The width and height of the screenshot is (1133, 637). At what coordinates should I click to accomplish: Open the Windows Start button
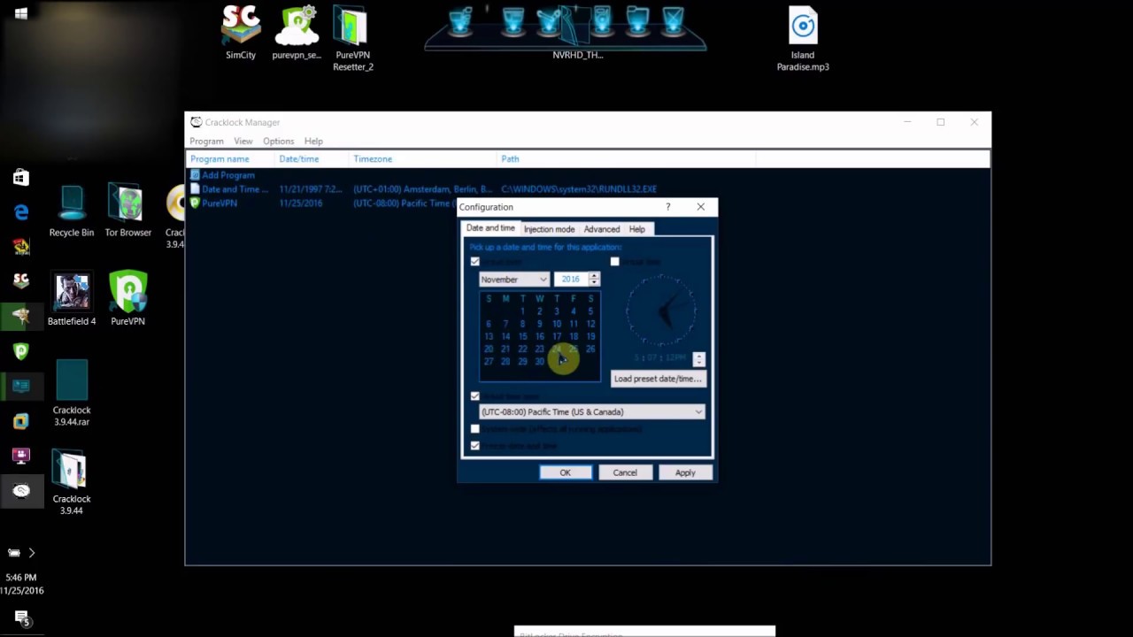[x=21, y=13]
